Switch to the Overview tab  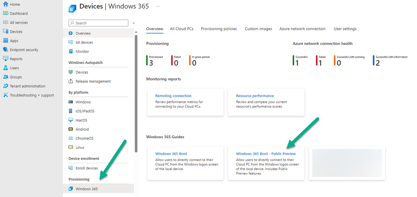pyautogui.click(x=155, y=29)
